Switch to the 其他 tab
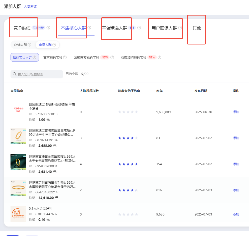Viewport: 249px width, 236px height. 197,28
